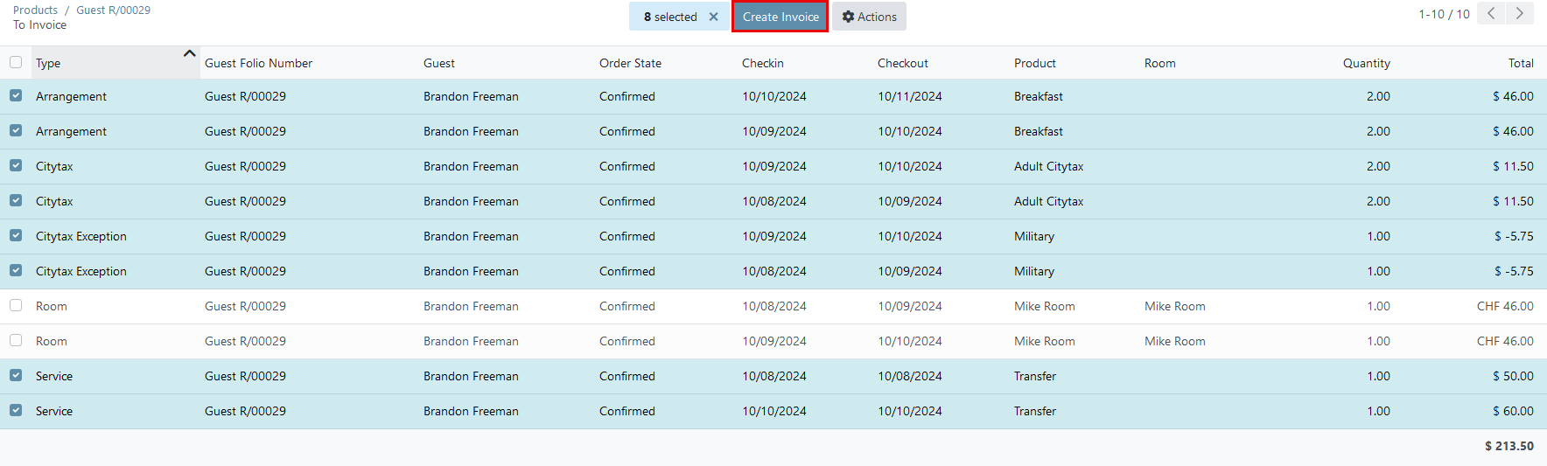
Task: Uncheck the first Arrangement row checkbox
Action: (16, 95)
